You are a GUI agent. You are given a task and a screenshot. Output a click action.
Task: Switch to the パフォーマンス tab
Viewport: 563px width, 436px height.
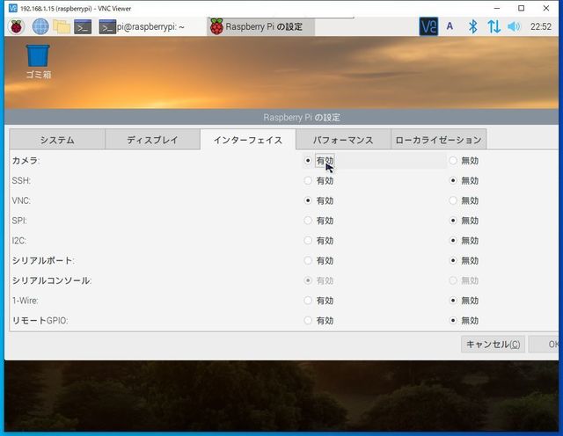(343, 139)
